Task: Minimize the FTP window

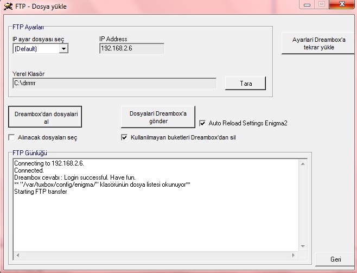Action: tap(307, 5)
